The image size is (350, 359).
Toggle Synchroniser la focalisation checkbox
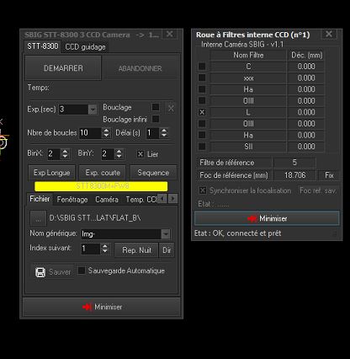click(x=203, y=190)
